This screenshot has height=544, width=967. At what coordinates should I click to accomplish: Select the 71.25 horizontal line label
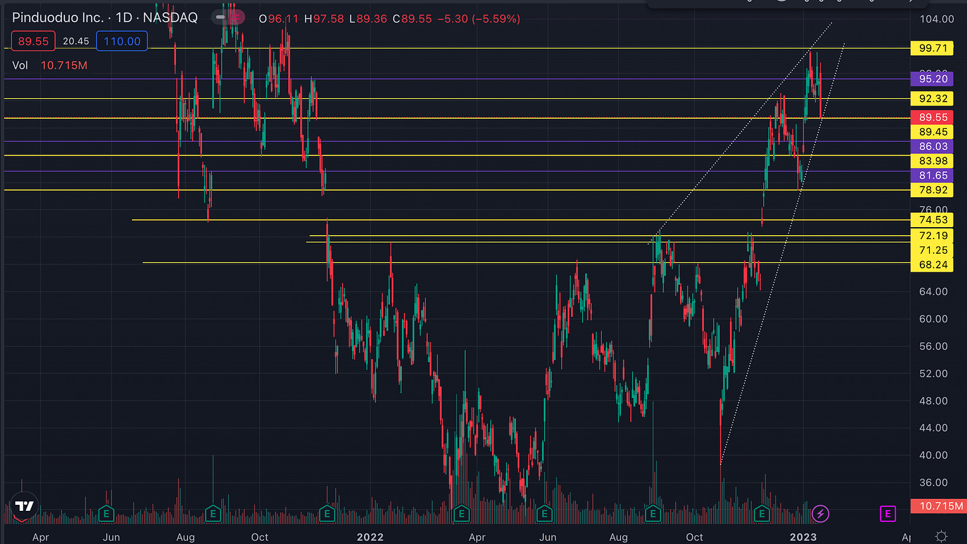[x=933, y=250]
